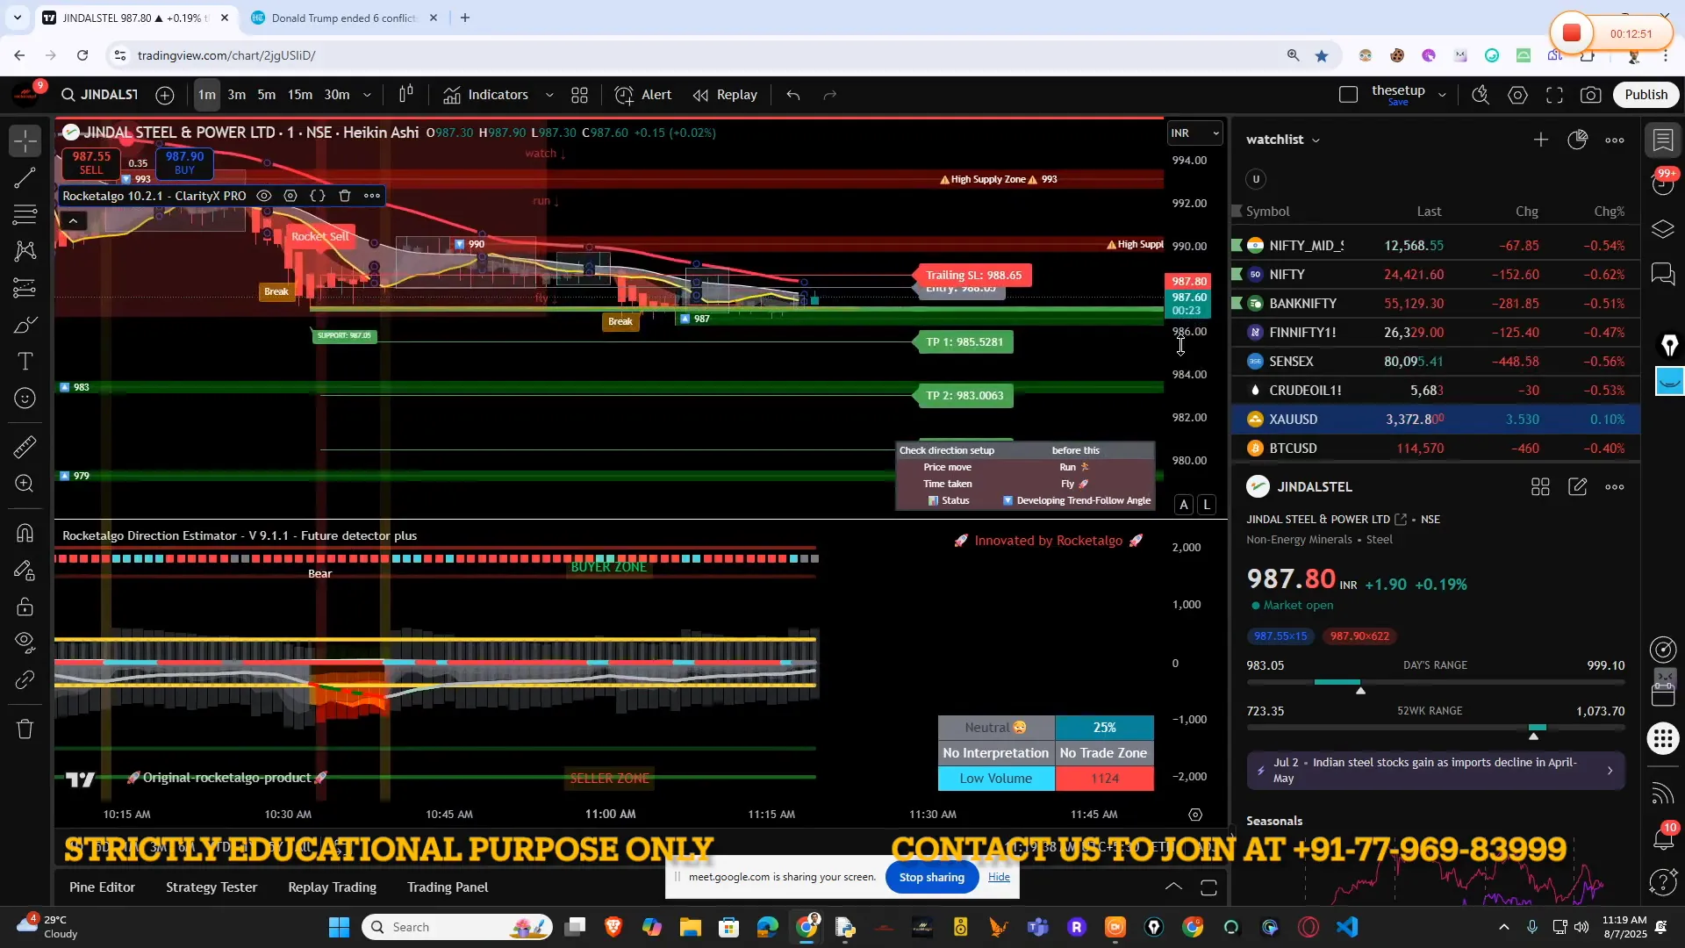Open the INR currency dropdown
Viewport: 1685px width, 948px height.
(x=1194, y=133)
